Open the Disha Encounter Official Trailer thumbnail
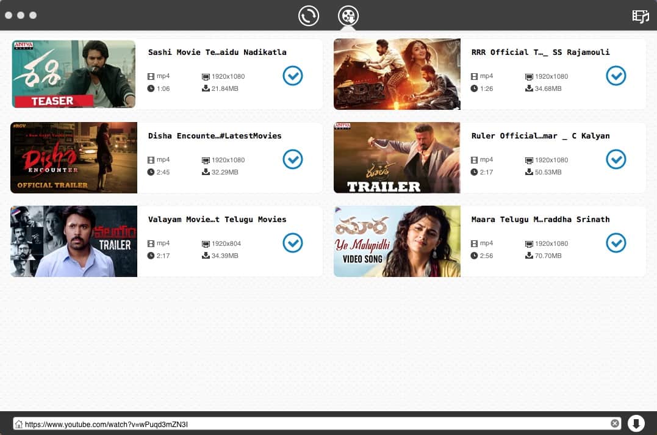 pos(74,157)
